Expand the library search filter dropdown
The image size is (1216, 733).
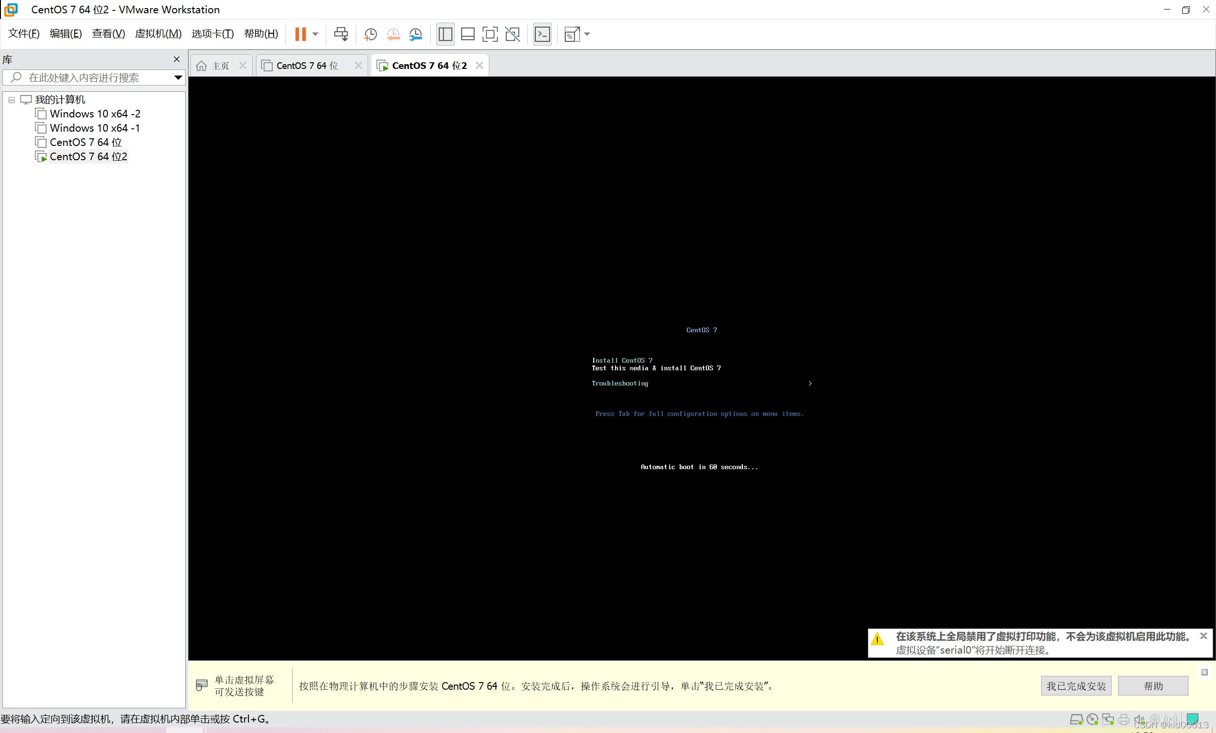point(178,77)
